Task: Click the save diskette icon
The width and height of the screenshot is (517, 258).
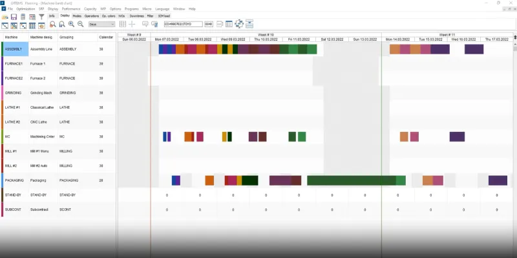Action: pyautogui.click(x=14, y=17)
